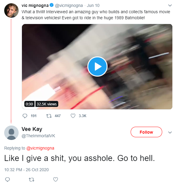Open vic mignogna's profile picture

pos(11,11)
